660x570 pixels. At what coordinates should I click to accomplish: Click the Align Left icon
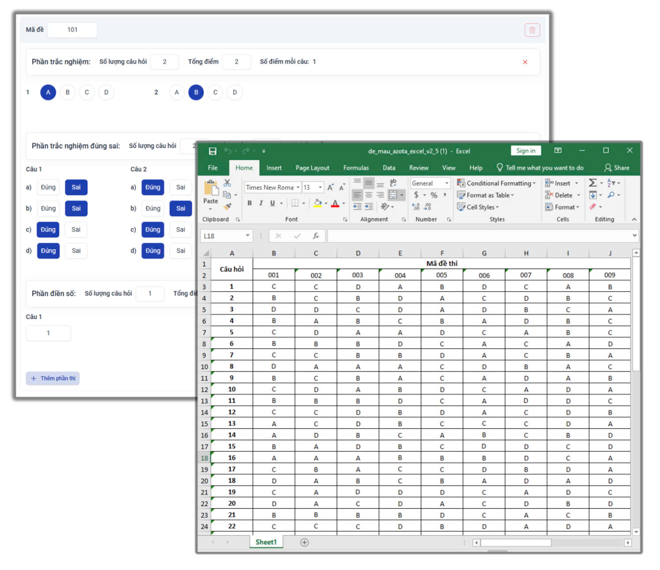(x=357, y=195)
